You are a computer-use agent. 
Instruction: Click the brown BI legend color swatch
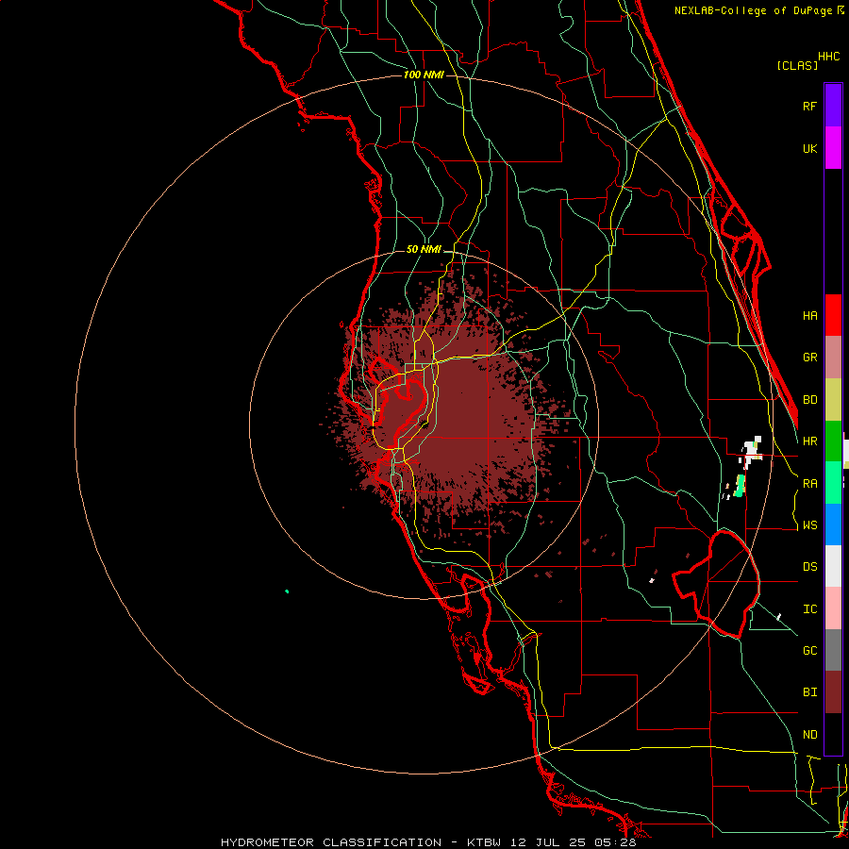pos(833,692)
